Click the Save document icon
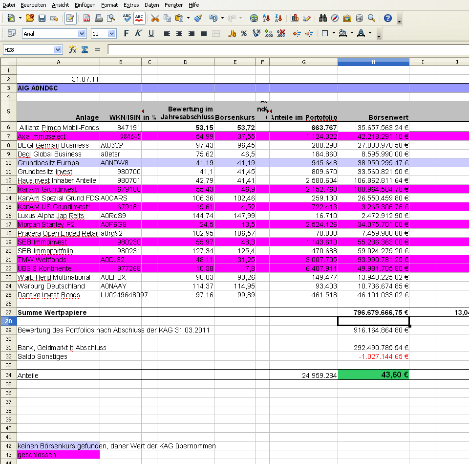This screenshot has height=464, width=469. (42, 19)
